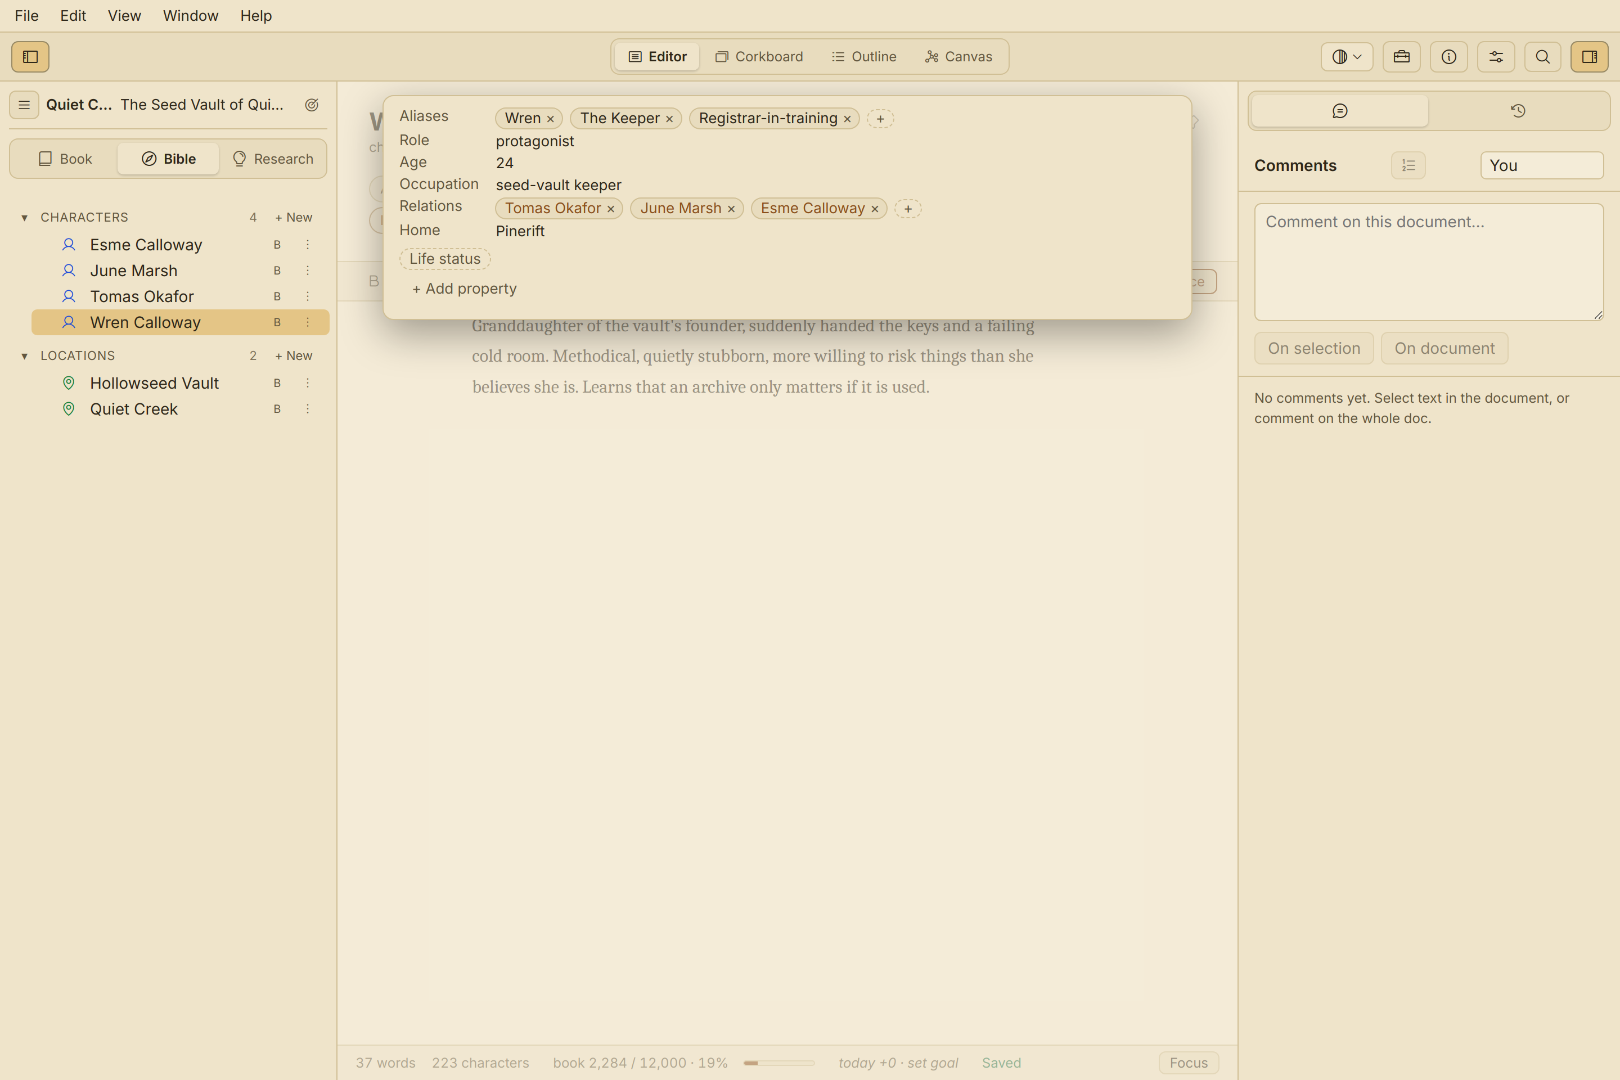
Task: Switch to Canvas view
Action: [x=958, y=56]
